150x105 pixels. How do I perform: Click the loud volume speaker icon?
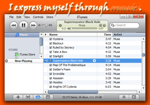[50, 25]
